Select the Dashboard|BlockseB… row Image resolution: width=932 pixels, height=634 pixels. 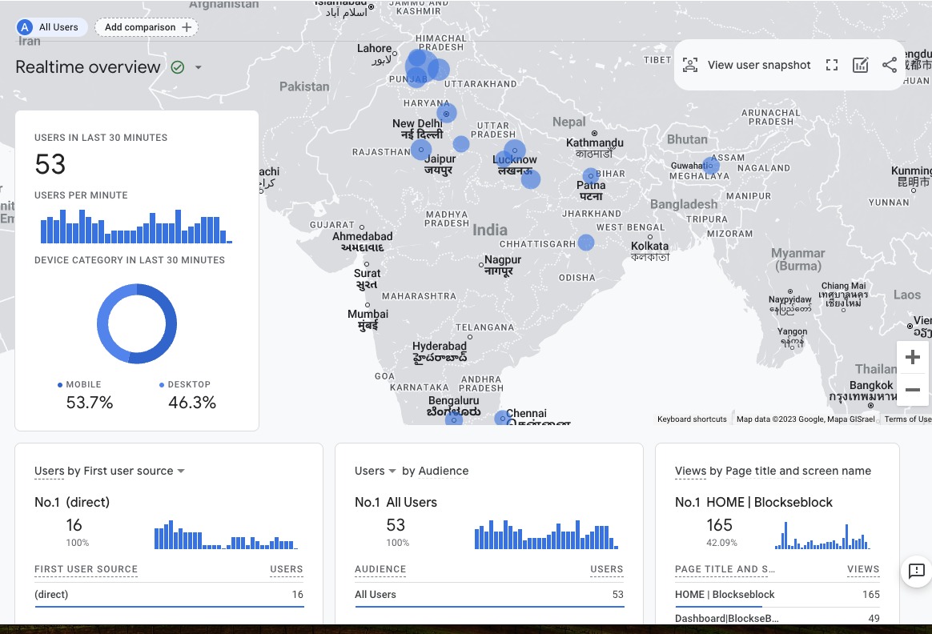point(777,618)
